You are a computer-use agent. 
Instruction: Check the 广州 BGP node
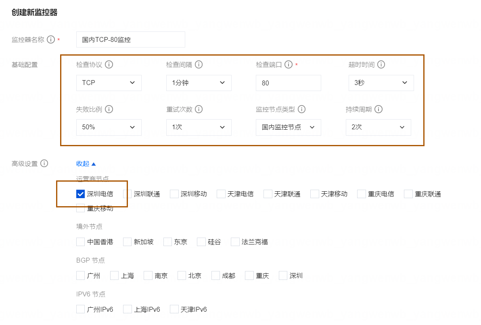(x=80, y=275)
